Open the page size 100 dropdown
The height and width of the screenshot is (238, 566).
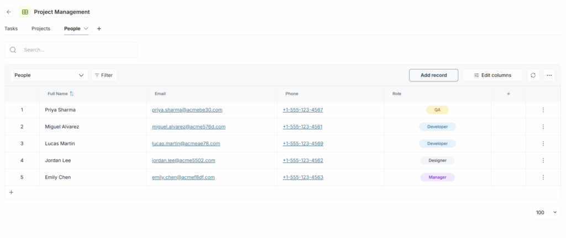tap(547, 212)
